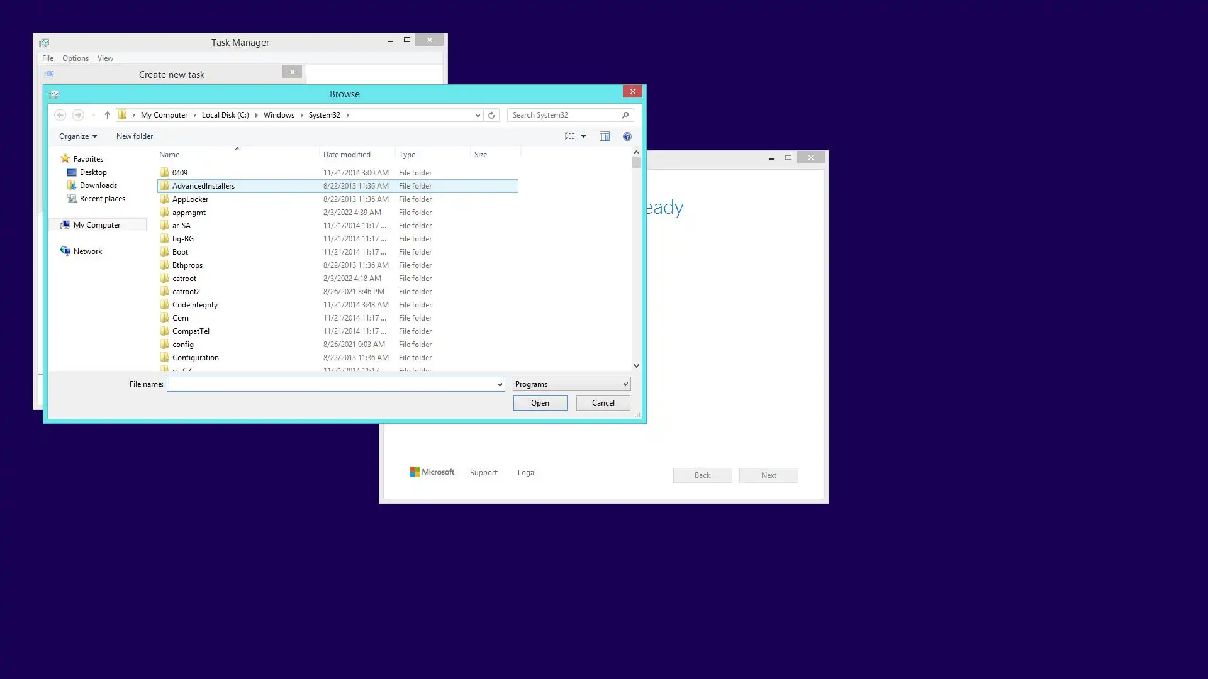Click the Cancel button
The width and height of the screenshot is (1208, 679).
click(603, 403)
